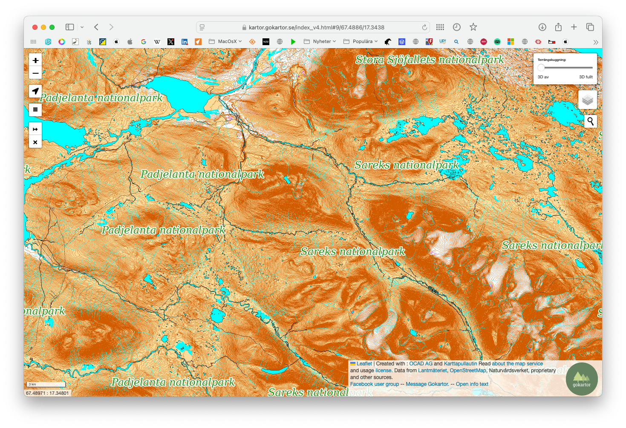Viewport: 626px width, 428px height.
Task: Open the Populära bookmarks folder
Action: tap(361, 42)
